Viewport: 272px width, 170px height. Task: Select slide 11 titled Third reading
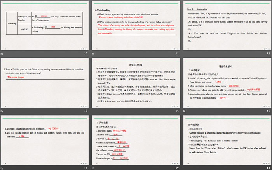click(136, 26)
